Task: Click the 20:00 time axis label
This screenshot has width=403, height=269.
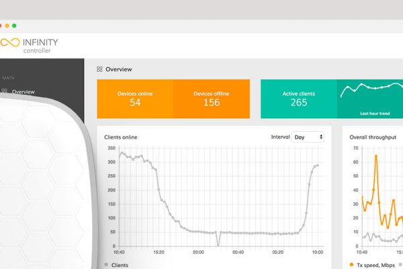Action: [x=198, y=252]
